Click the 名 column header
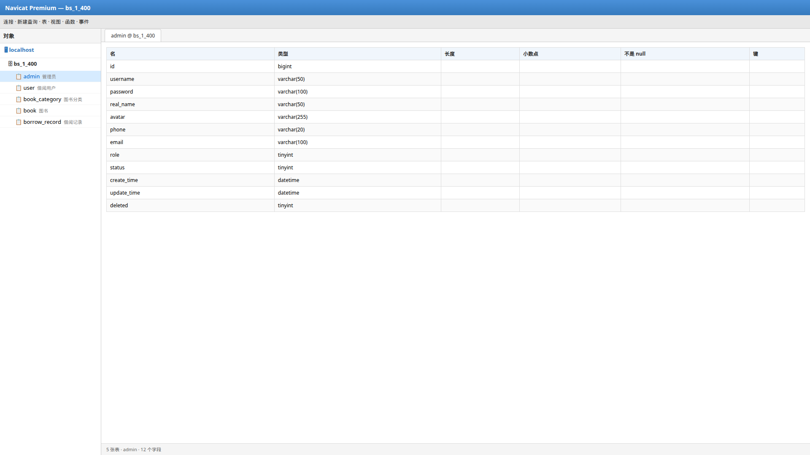 point(190,54)
